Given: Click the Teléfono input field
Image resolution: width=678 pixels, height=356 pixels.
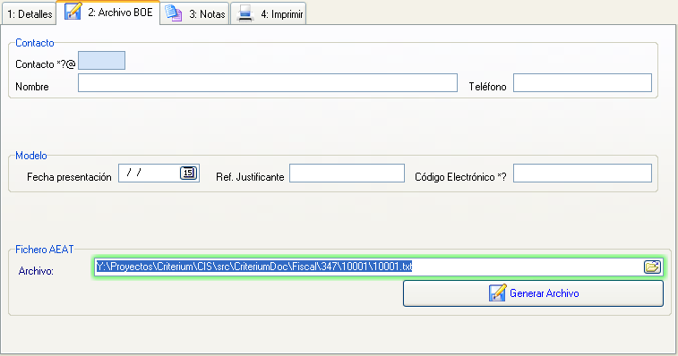Looking at the screenshot, I should tap(582, 82).
